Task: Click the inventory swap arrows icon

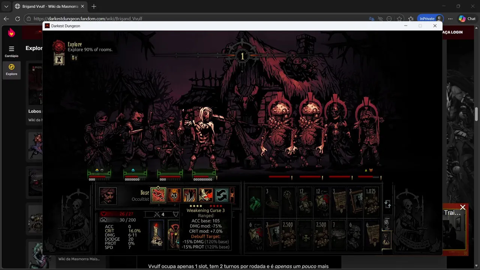Action: tap(388, 204)
